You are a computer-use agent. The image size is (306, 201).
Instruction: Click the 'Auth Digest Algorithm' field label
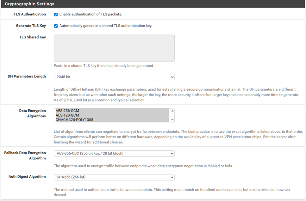(27, 177)
